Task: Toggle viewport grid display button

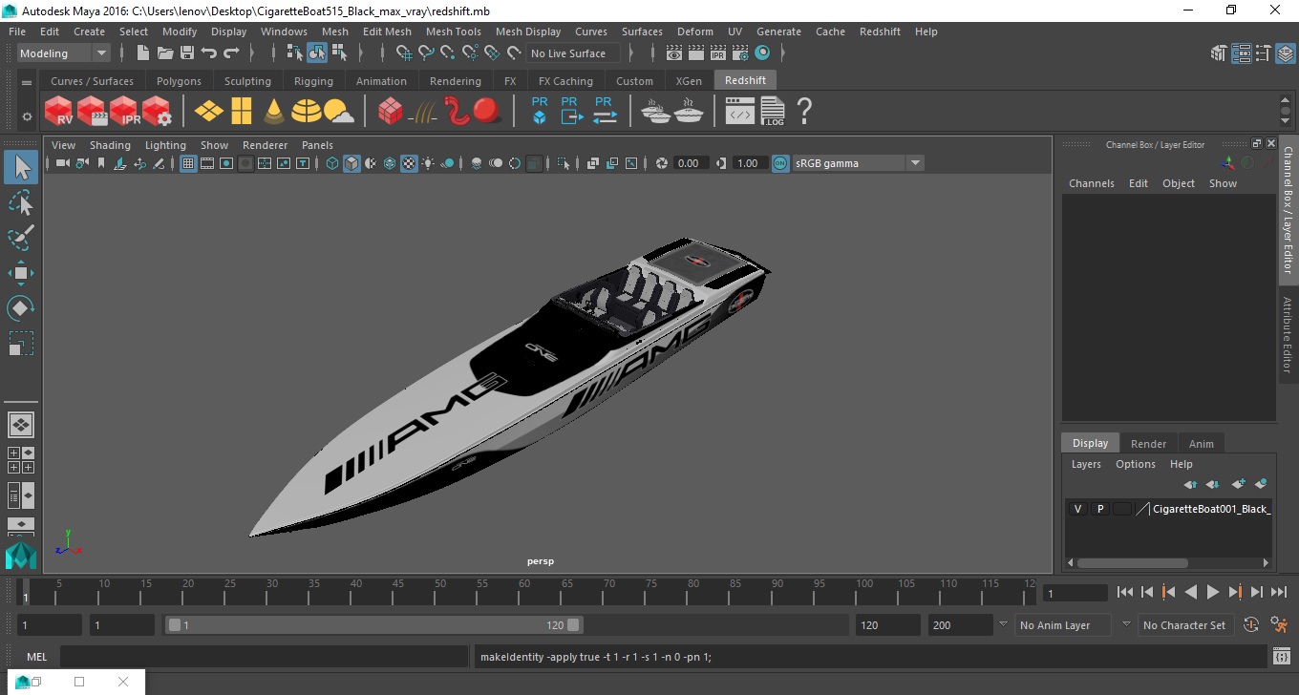Action: point(188,163)
